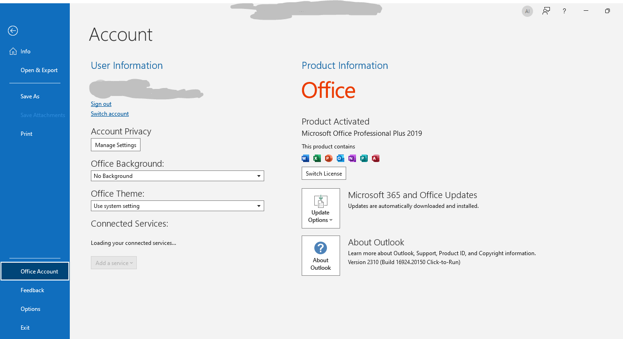This screenshot has width=623, height=339.
Task: Click the Update Options icon
Action: pyautogui.click(x=320, y=201)
